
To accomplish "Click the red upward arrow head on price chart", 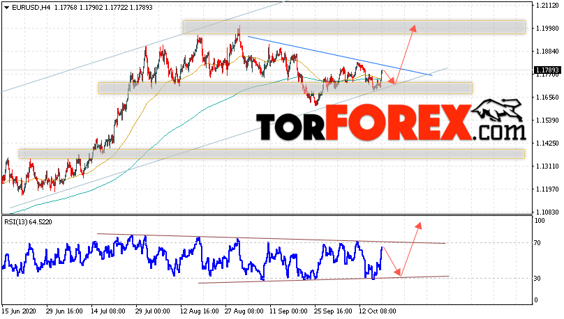I will pyautogui.click(x=413, y=29).
